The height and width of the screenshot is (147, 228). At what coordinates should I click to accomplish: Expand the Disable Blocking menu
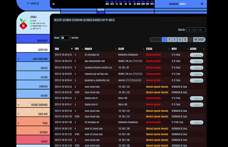[33, 103]
